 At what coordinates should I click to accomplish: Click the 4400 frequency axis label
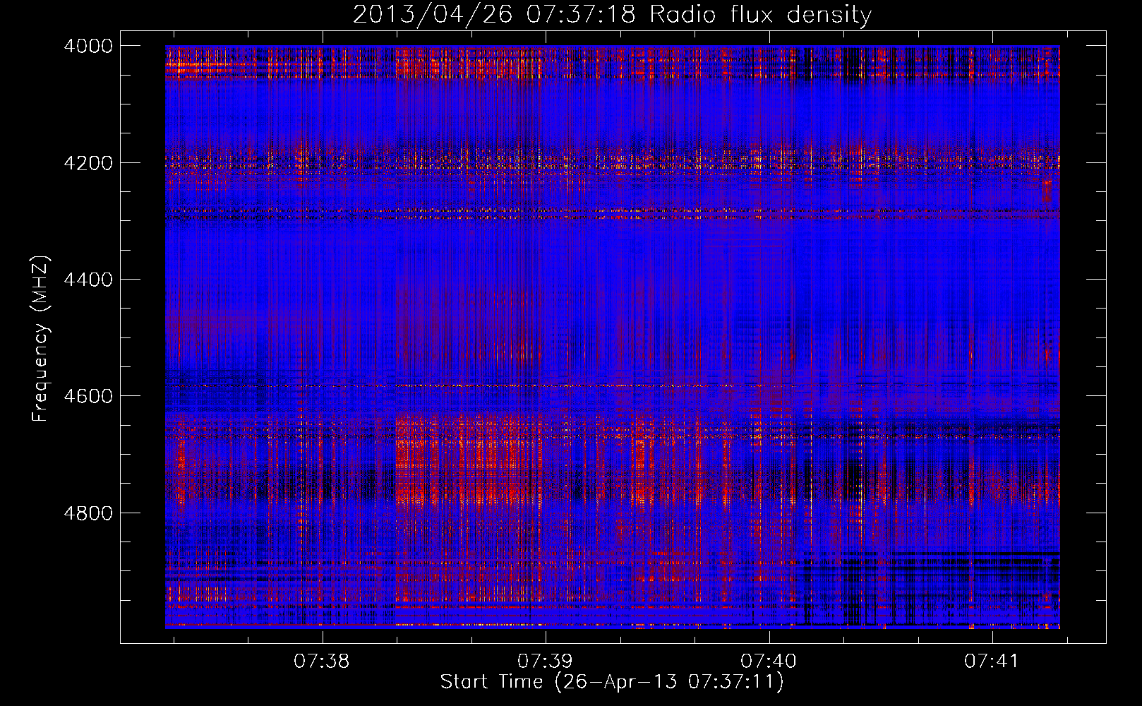[x=88, y=280]
